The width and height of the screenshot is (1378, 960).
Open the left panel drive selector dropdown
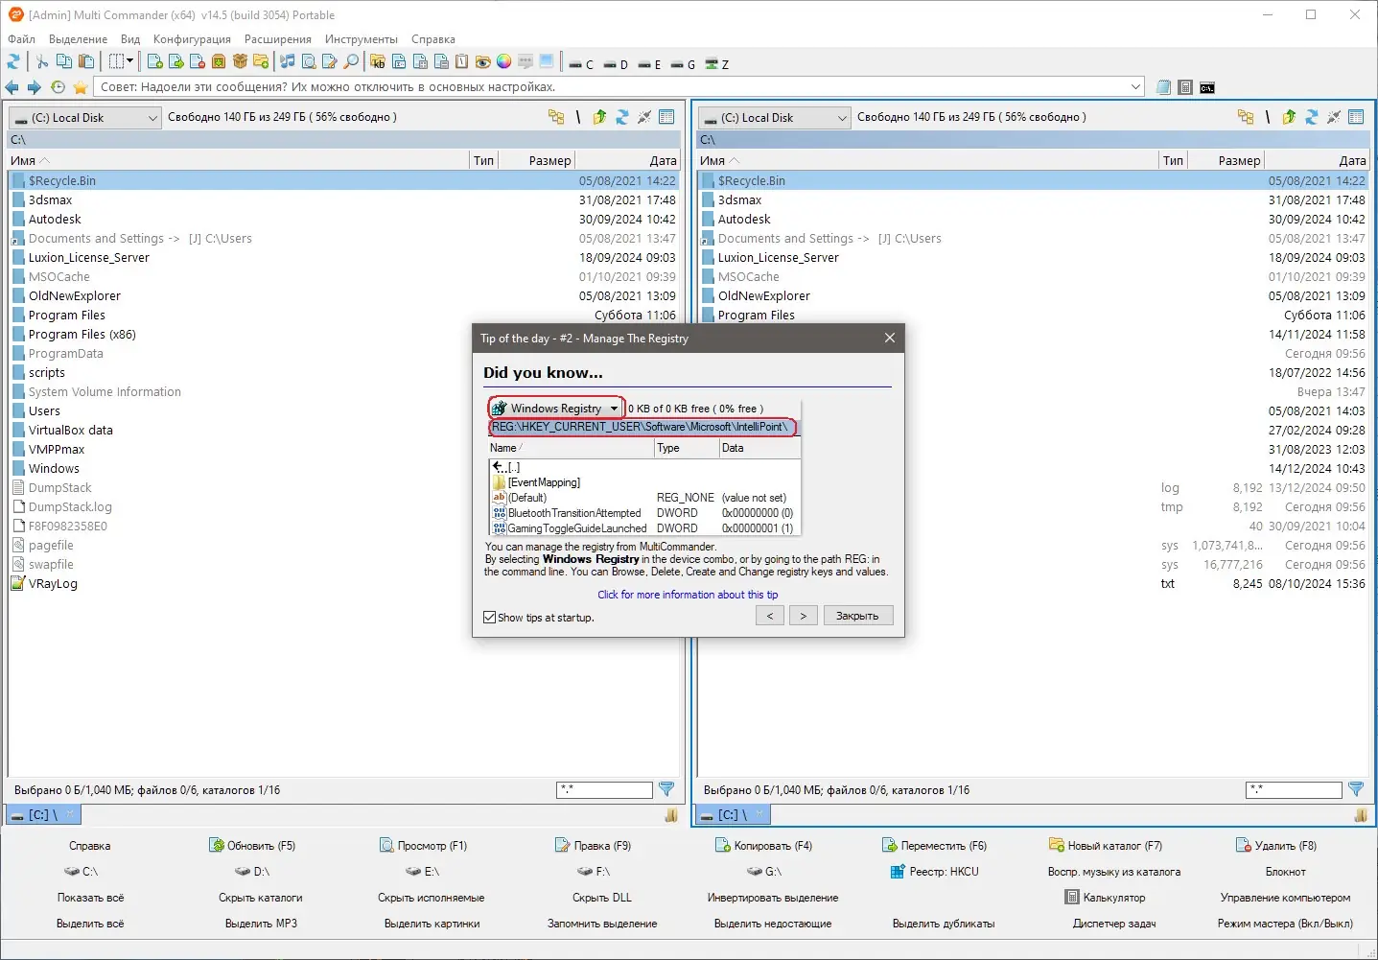pyautogui.click(x=153, y=117)
